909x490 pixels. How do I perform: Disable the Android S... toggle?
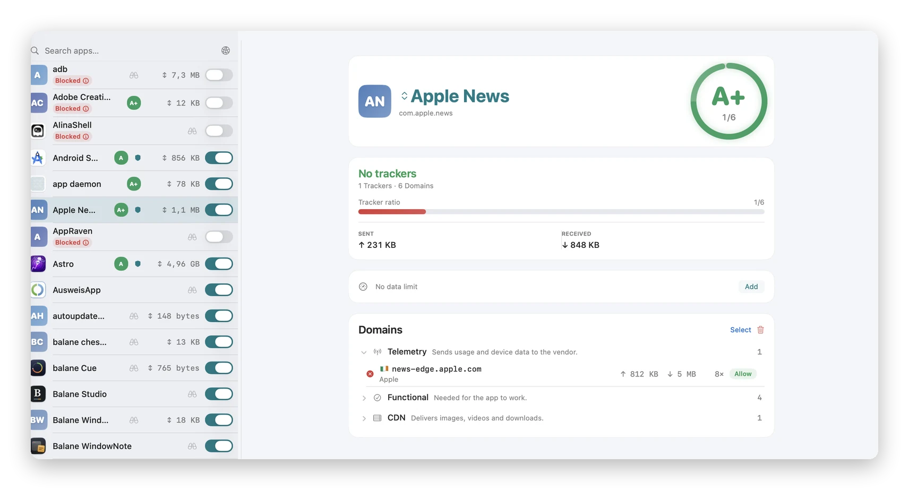[219, 158]
